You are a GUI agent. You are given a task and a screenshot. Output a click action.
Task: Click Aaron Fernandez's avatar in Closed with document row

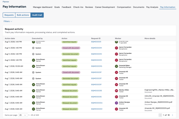pos(116,48)
